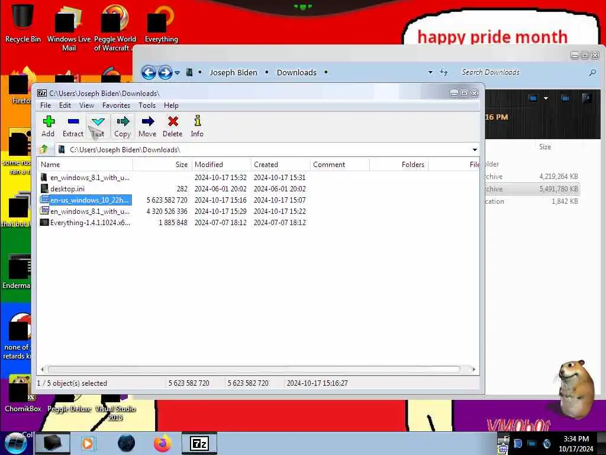The image size is (606, 455).
Task: Click the horizontal scrollbar in file list
Action: tap(253, 369)
